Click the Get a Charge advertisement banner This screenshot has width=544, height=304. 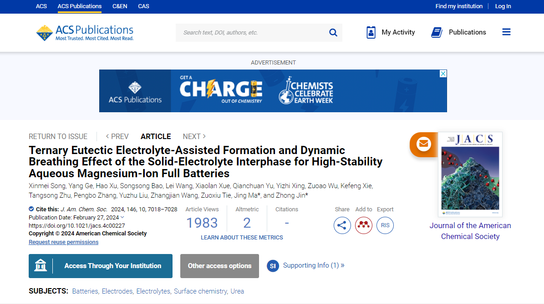tap(273, 91)
